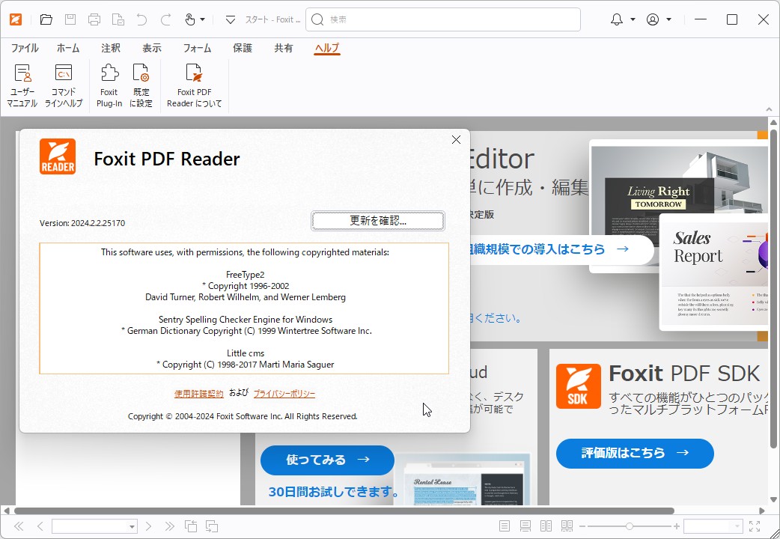Enable single page view mode
The height and width of the screenshot is (539, 780).
click(504, 526)
